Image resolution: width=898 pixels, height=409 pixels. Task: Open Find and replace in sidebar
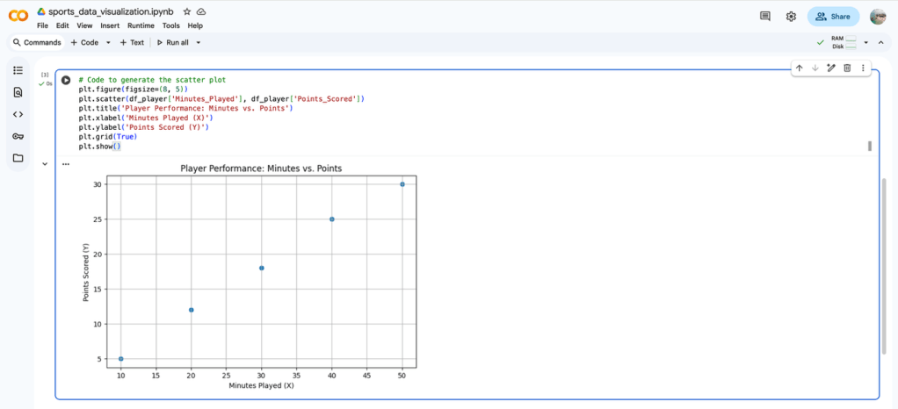(18, 92)
